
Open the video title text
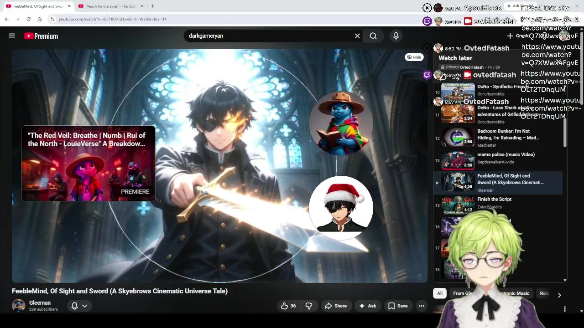(x=120, y=291)
